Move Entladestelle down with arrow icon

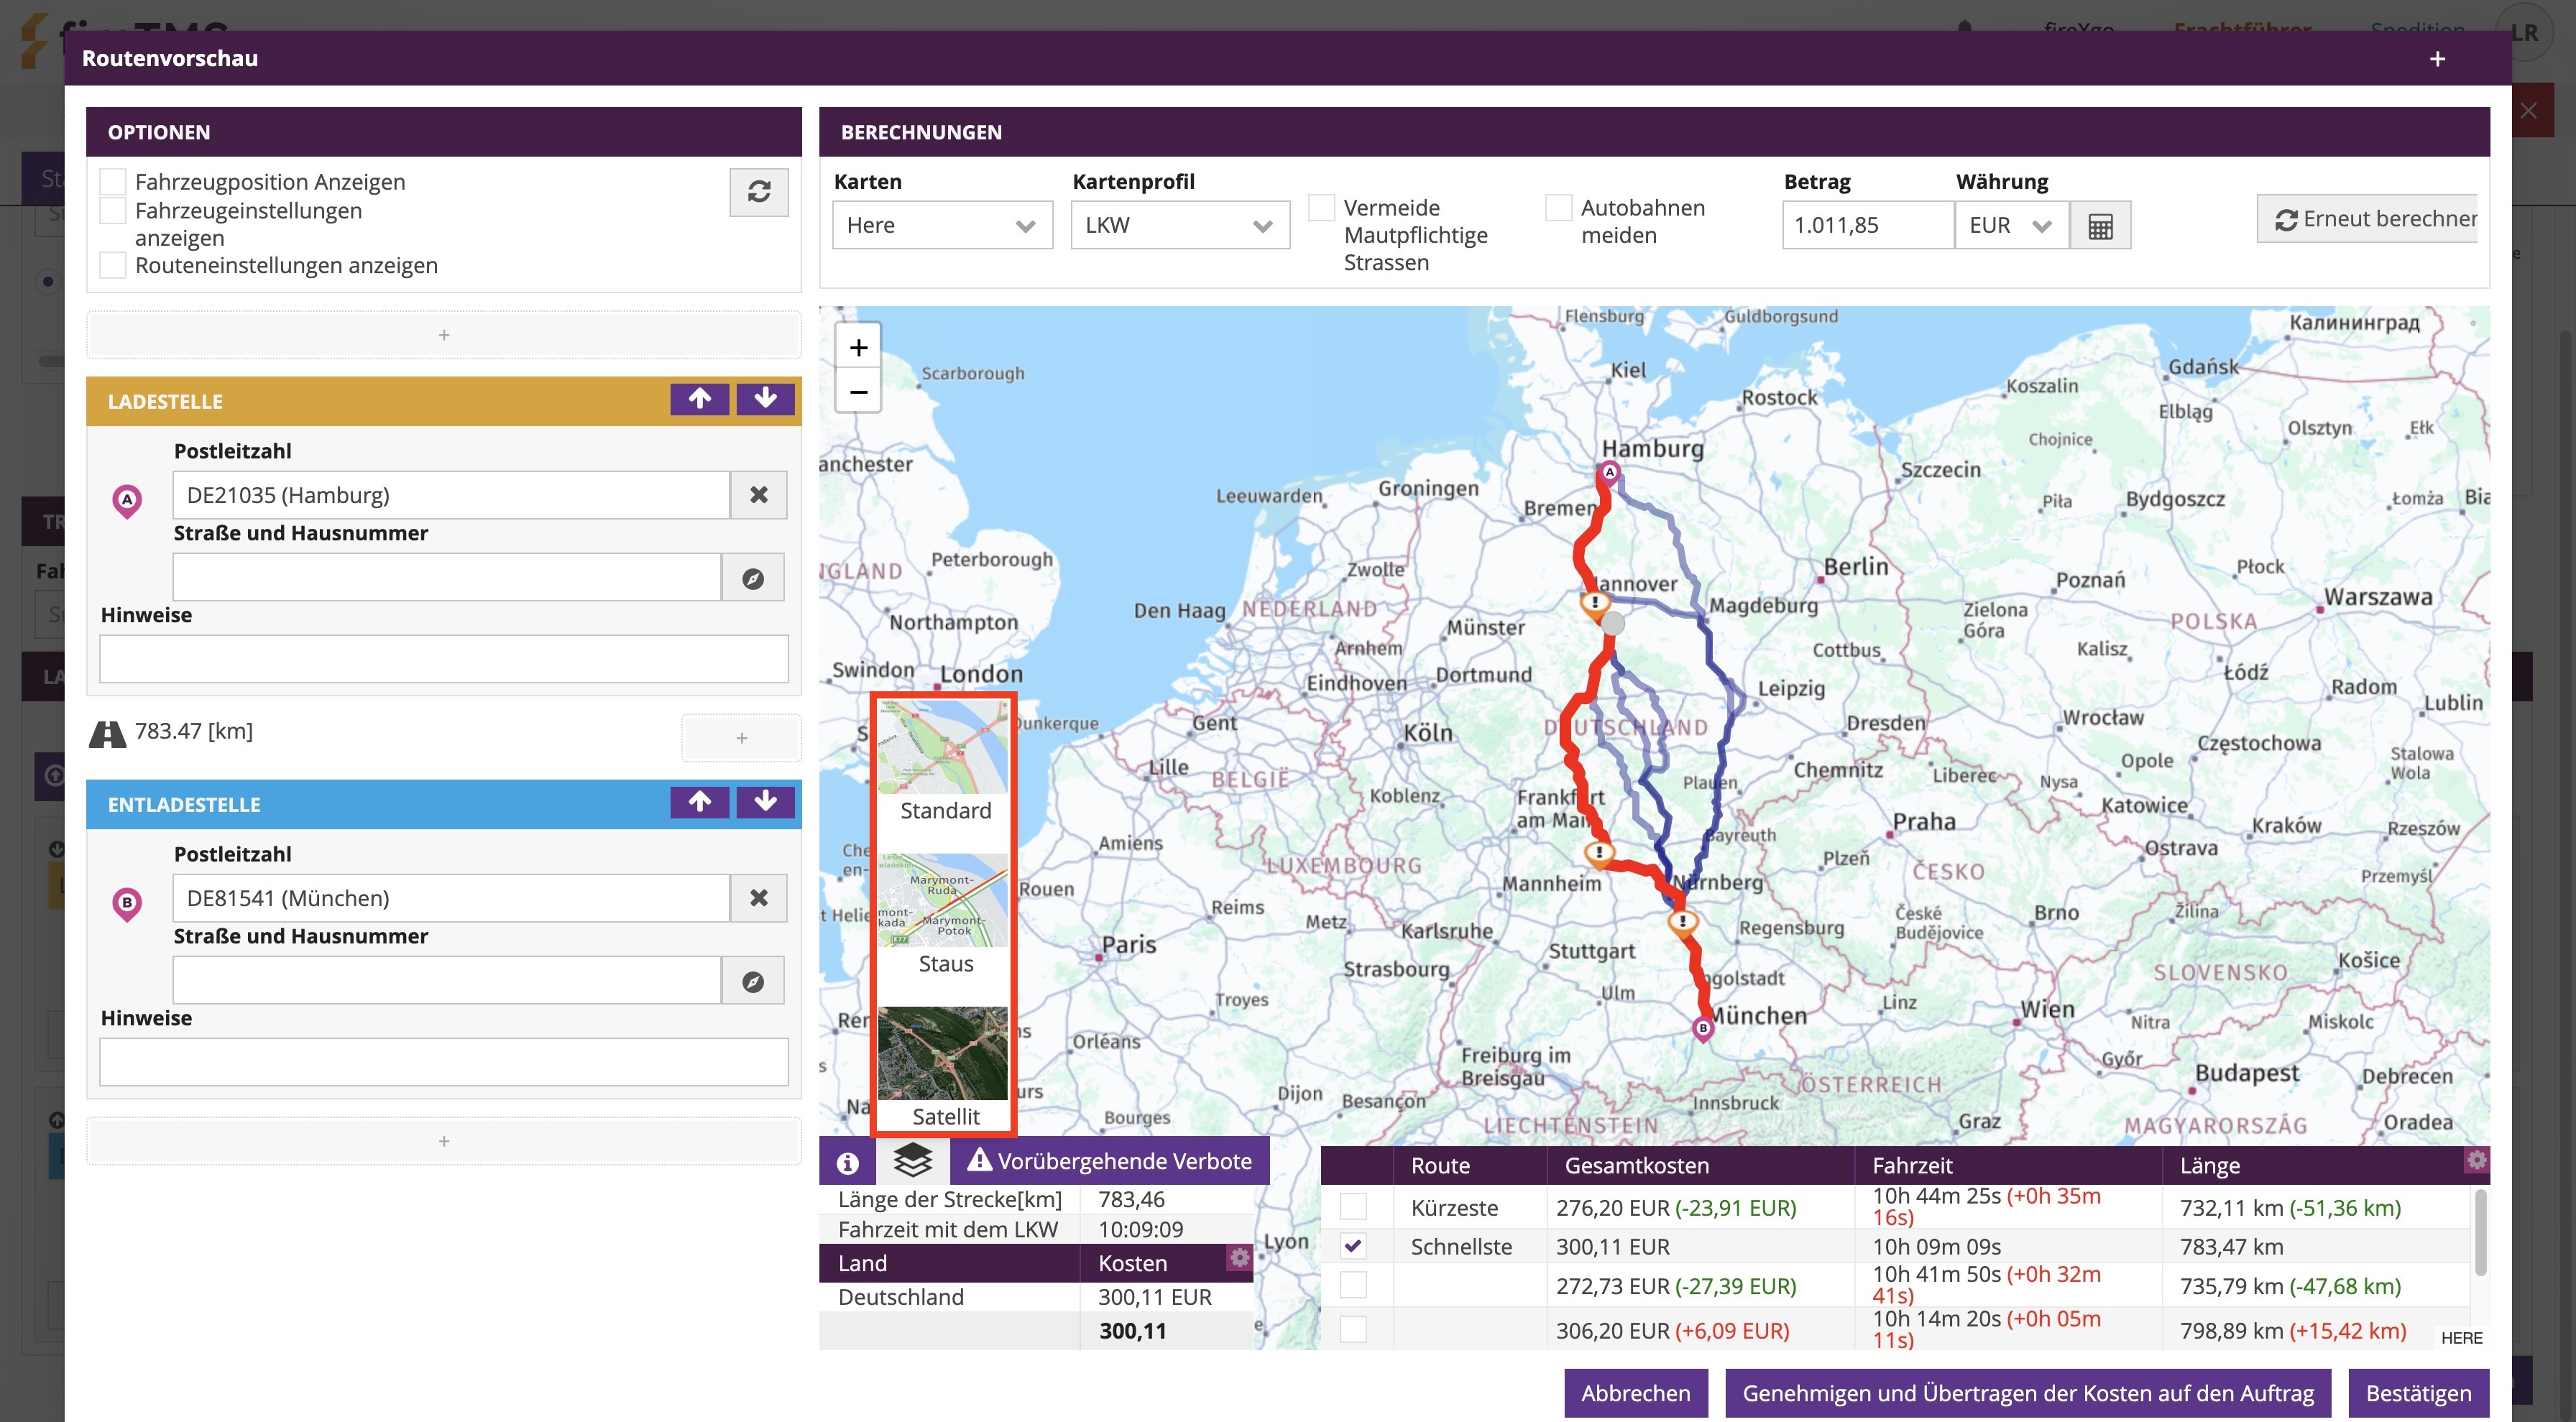tap(765, 802)
